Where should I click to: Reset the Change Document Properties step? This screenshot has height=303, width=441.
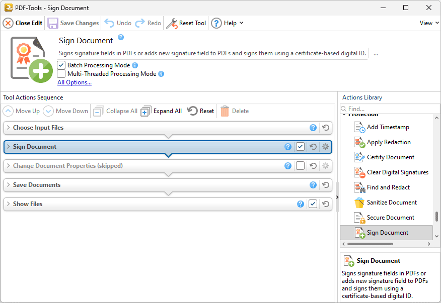point(313,166)
